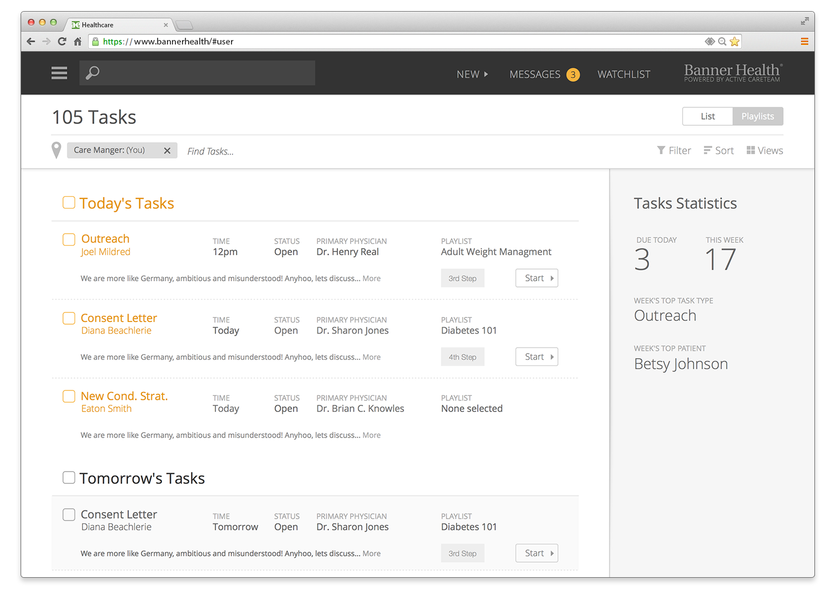Open the Sort options
The height and width of the screenshot is (595, 835).
point(719,150)
